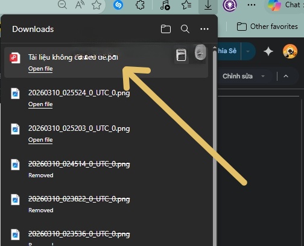
Task: Search downloads with the magnifier icon
Action: (185, 29)
